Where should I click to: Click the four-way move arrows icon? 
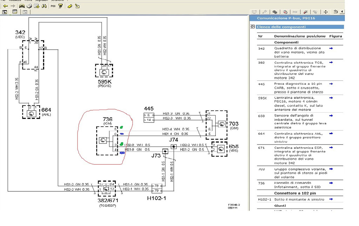pos(326,12)
